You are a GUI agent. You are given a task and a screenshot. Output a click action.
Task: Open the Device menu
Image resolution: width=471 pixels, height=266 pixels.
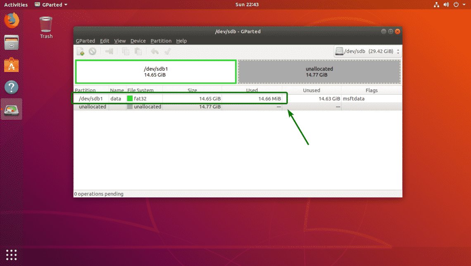tap(138, 41)
